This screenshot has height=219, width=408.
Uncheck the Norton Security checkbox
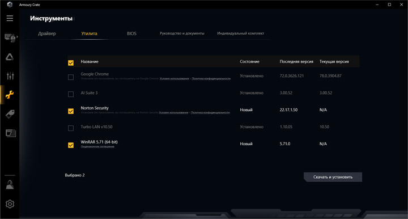[71, 111]
